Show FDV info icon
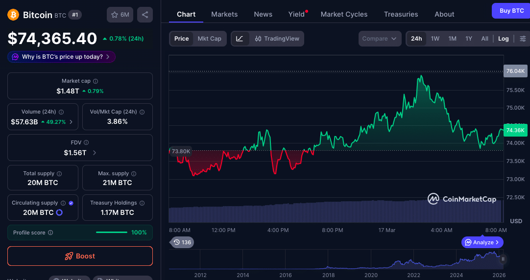 (86, 142)
